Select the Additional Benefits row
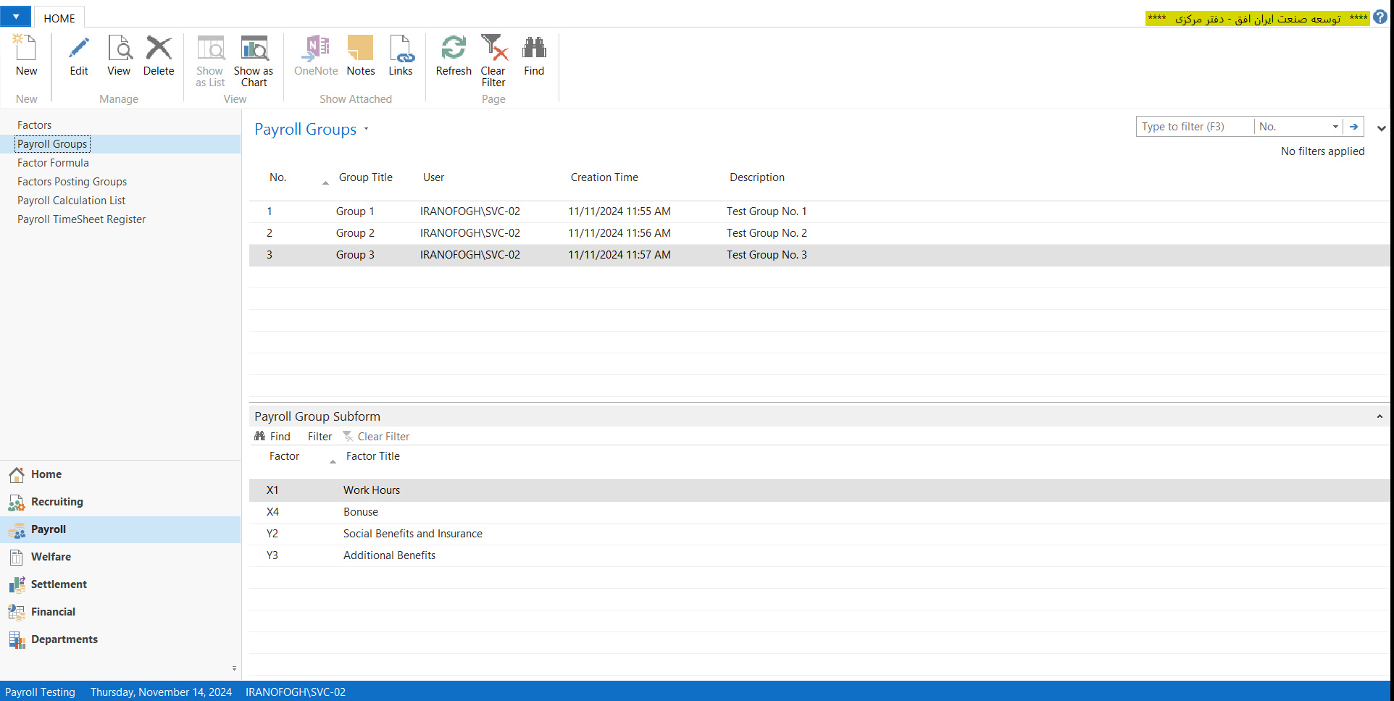Viewport: 1394px width, 701px height. [819, 555]
